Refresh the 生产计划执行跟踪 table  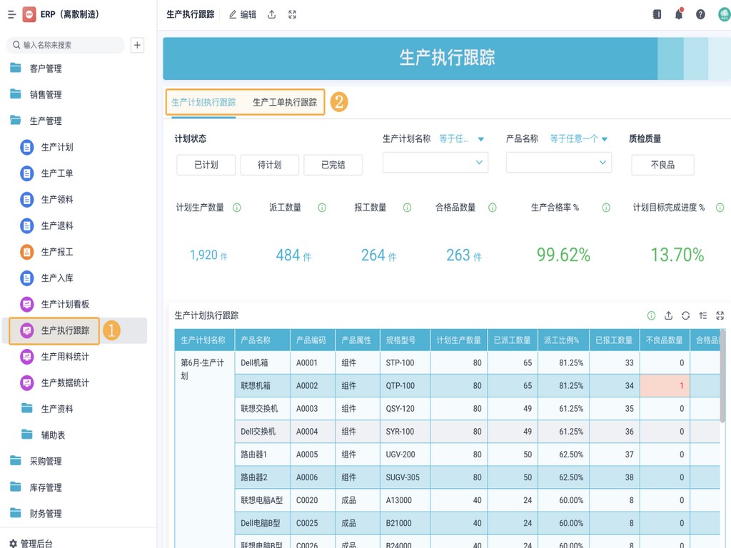click(x=685, y=315)
